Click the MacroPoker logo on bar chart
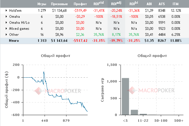This screenshot has height=126, width=189. pos(152,90)
